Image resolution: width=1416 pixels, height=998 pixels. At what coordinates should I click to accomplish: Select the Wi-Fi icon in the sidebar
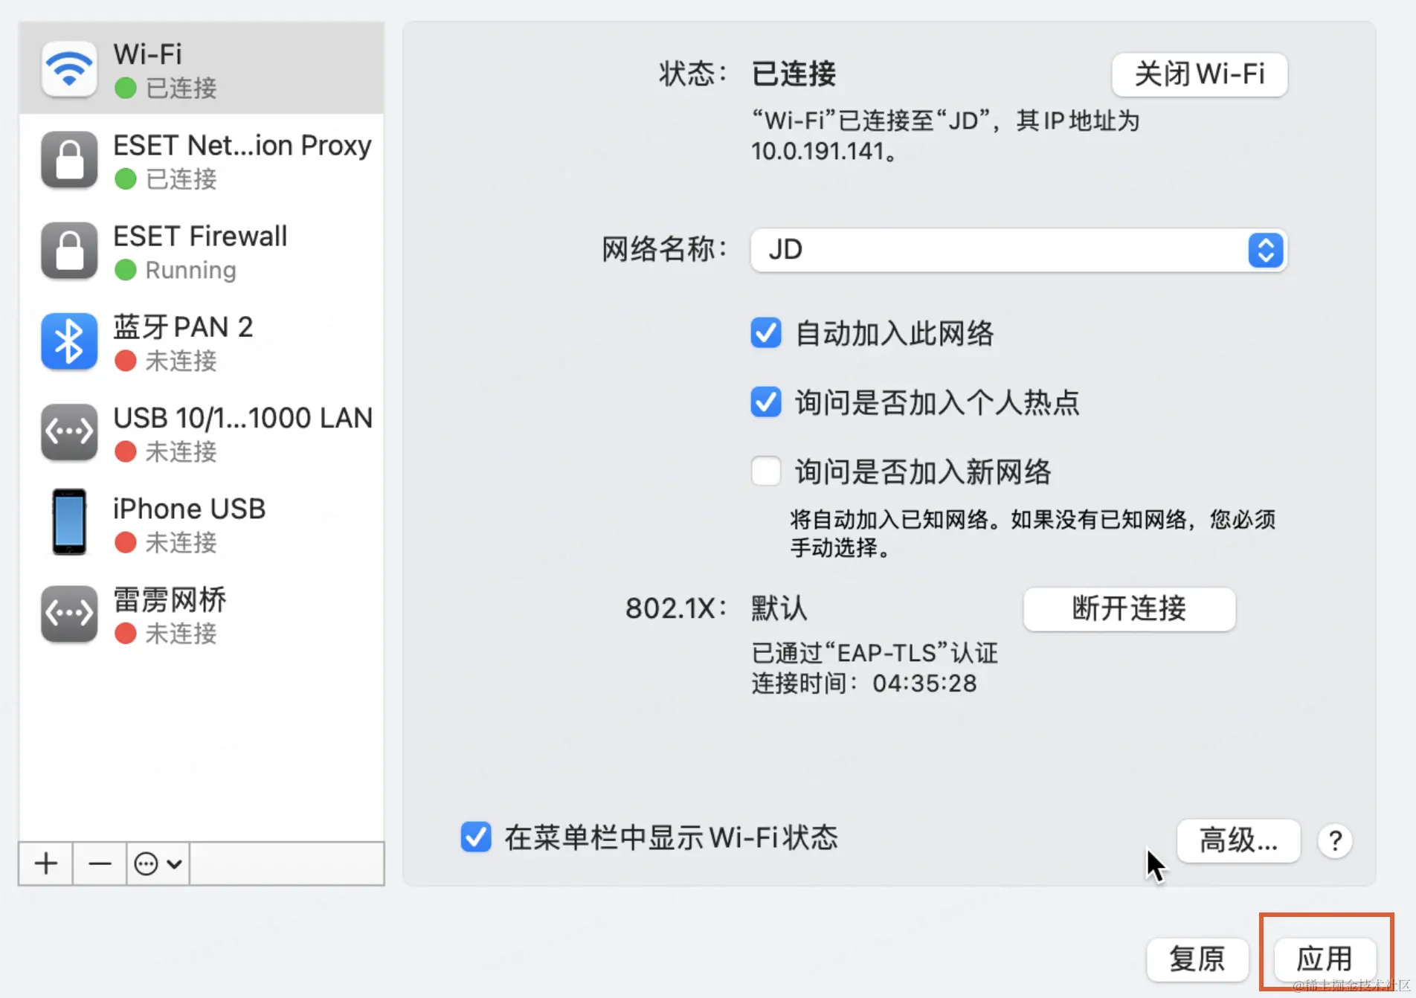(69, 69)
